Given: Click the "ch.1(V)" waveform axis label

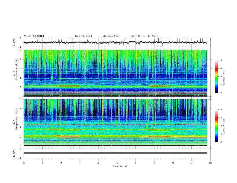Looking at the screenshot, I should [14, 42].
